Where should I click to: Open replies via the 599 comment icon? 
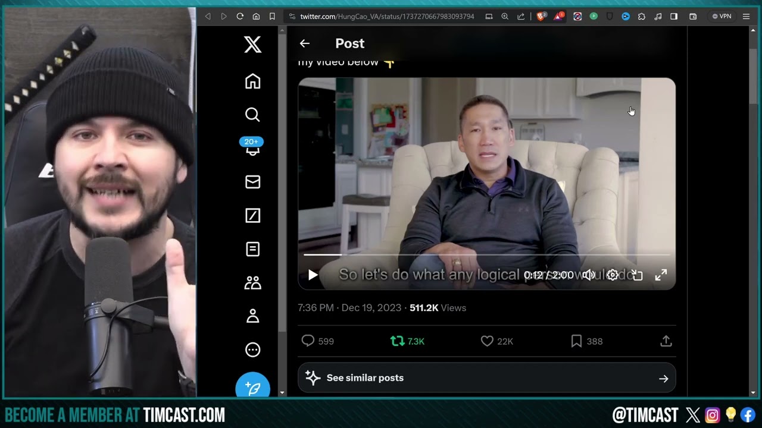pyautogui.click(x=317, y=341)
